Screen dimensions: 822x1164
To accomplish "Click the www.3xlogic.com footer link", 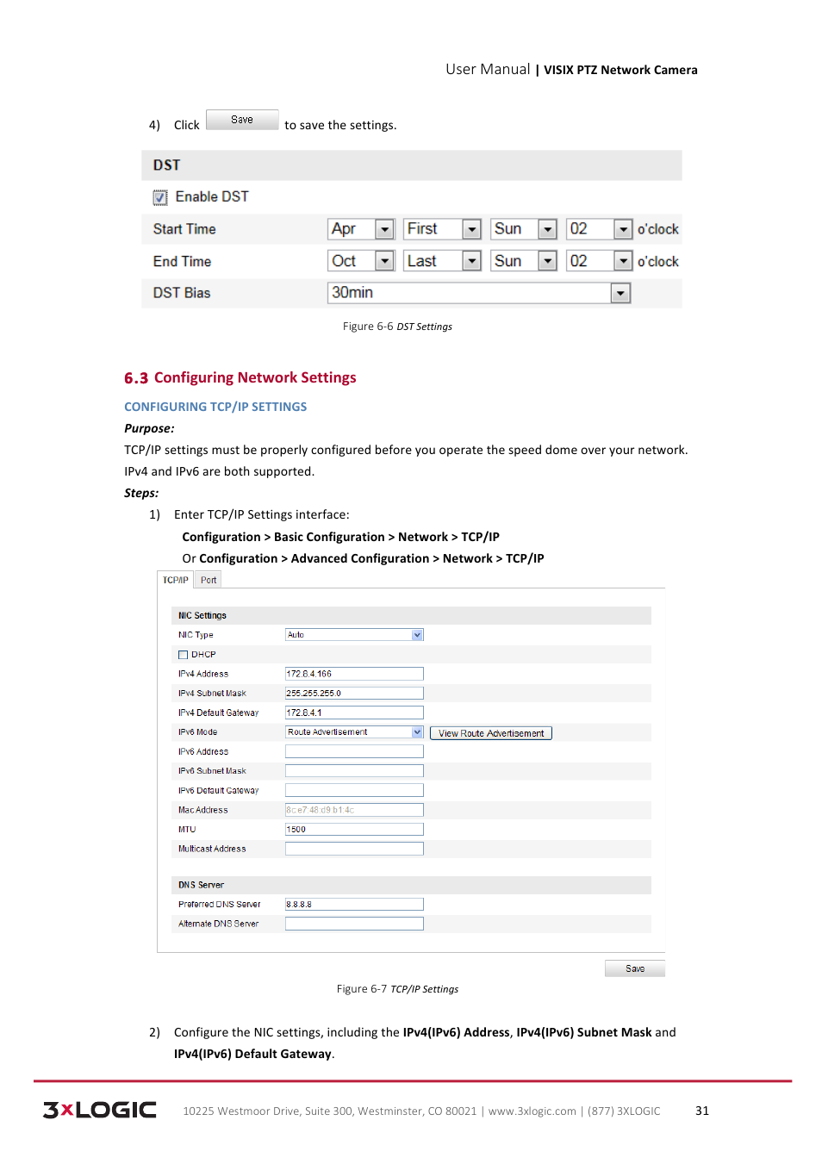I will point(532,1111).
